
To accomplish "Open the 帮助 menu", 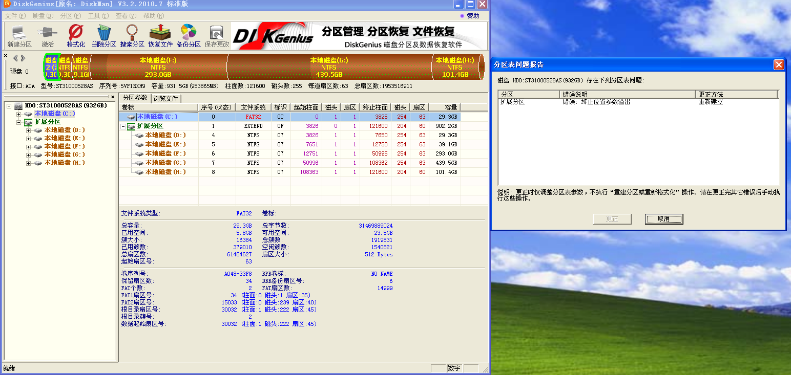I will (x=153, y=16).
